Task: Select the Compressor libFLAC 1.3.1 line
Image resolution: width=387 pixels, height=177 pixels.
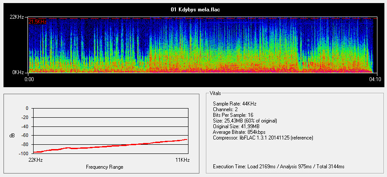Action: click(x=263, y=137)
